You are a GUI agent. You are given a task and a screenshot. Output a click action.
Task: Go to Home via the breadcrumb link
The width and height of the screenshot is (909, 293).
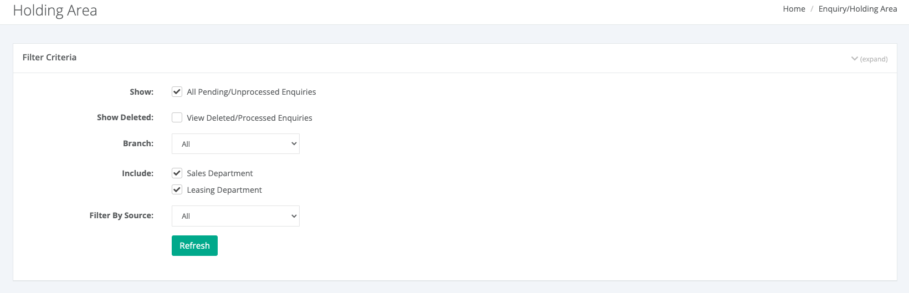[794, 9]
